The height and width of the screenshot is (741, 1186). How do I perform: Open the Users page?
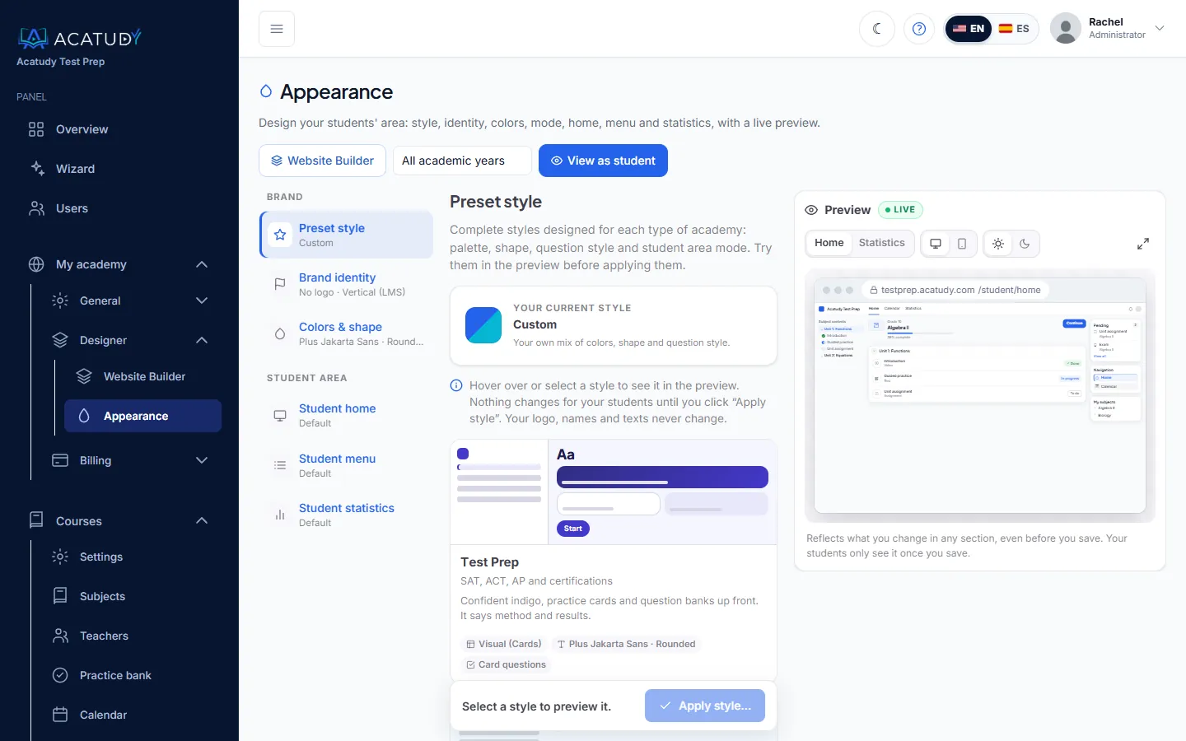pos(119,208)
